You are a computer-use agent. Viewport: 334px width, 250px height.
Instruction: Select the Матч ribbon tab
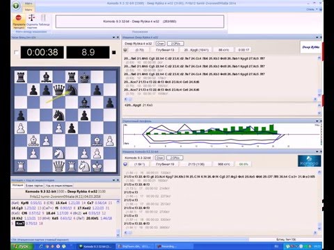29,10
